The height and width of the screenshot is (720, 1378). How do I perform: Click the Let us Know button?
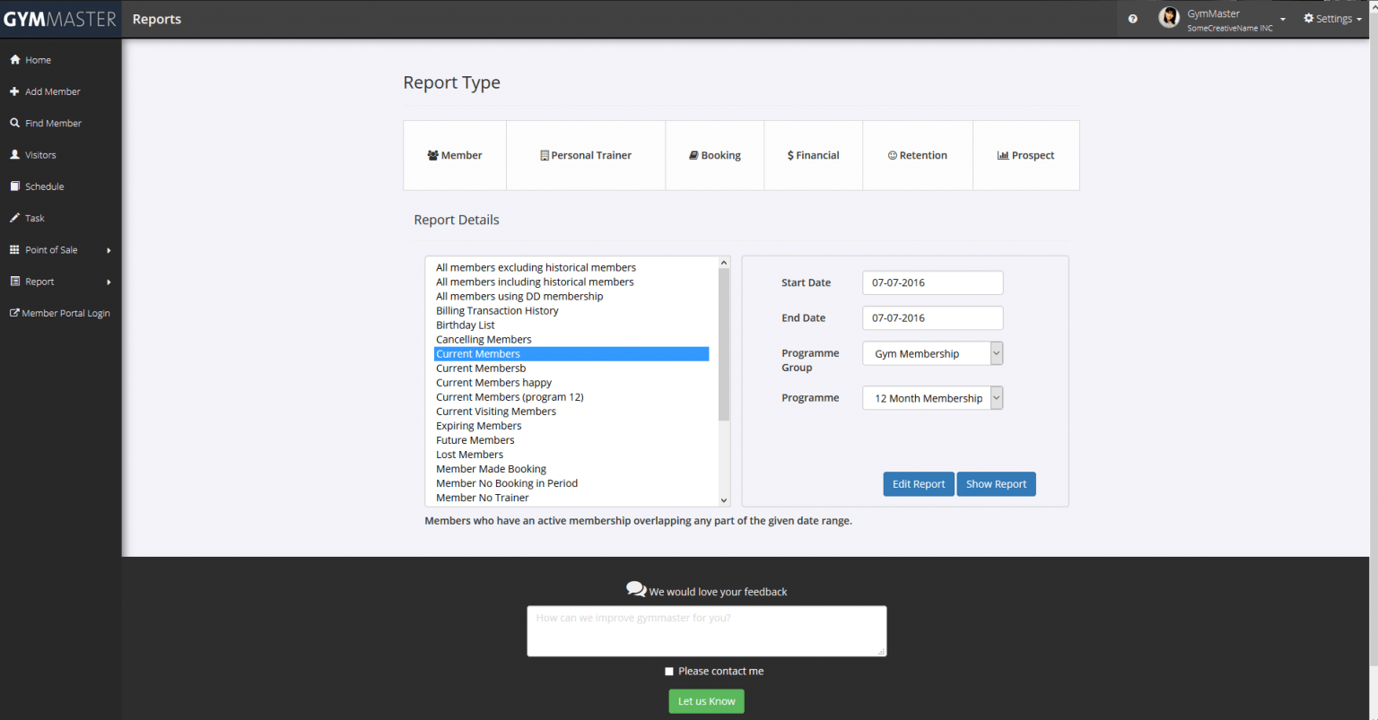click(x=706, y=701)
